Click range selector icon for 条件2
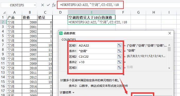Image resolution: width=180 pixels, height=96 pixels. tap(120, 62)
